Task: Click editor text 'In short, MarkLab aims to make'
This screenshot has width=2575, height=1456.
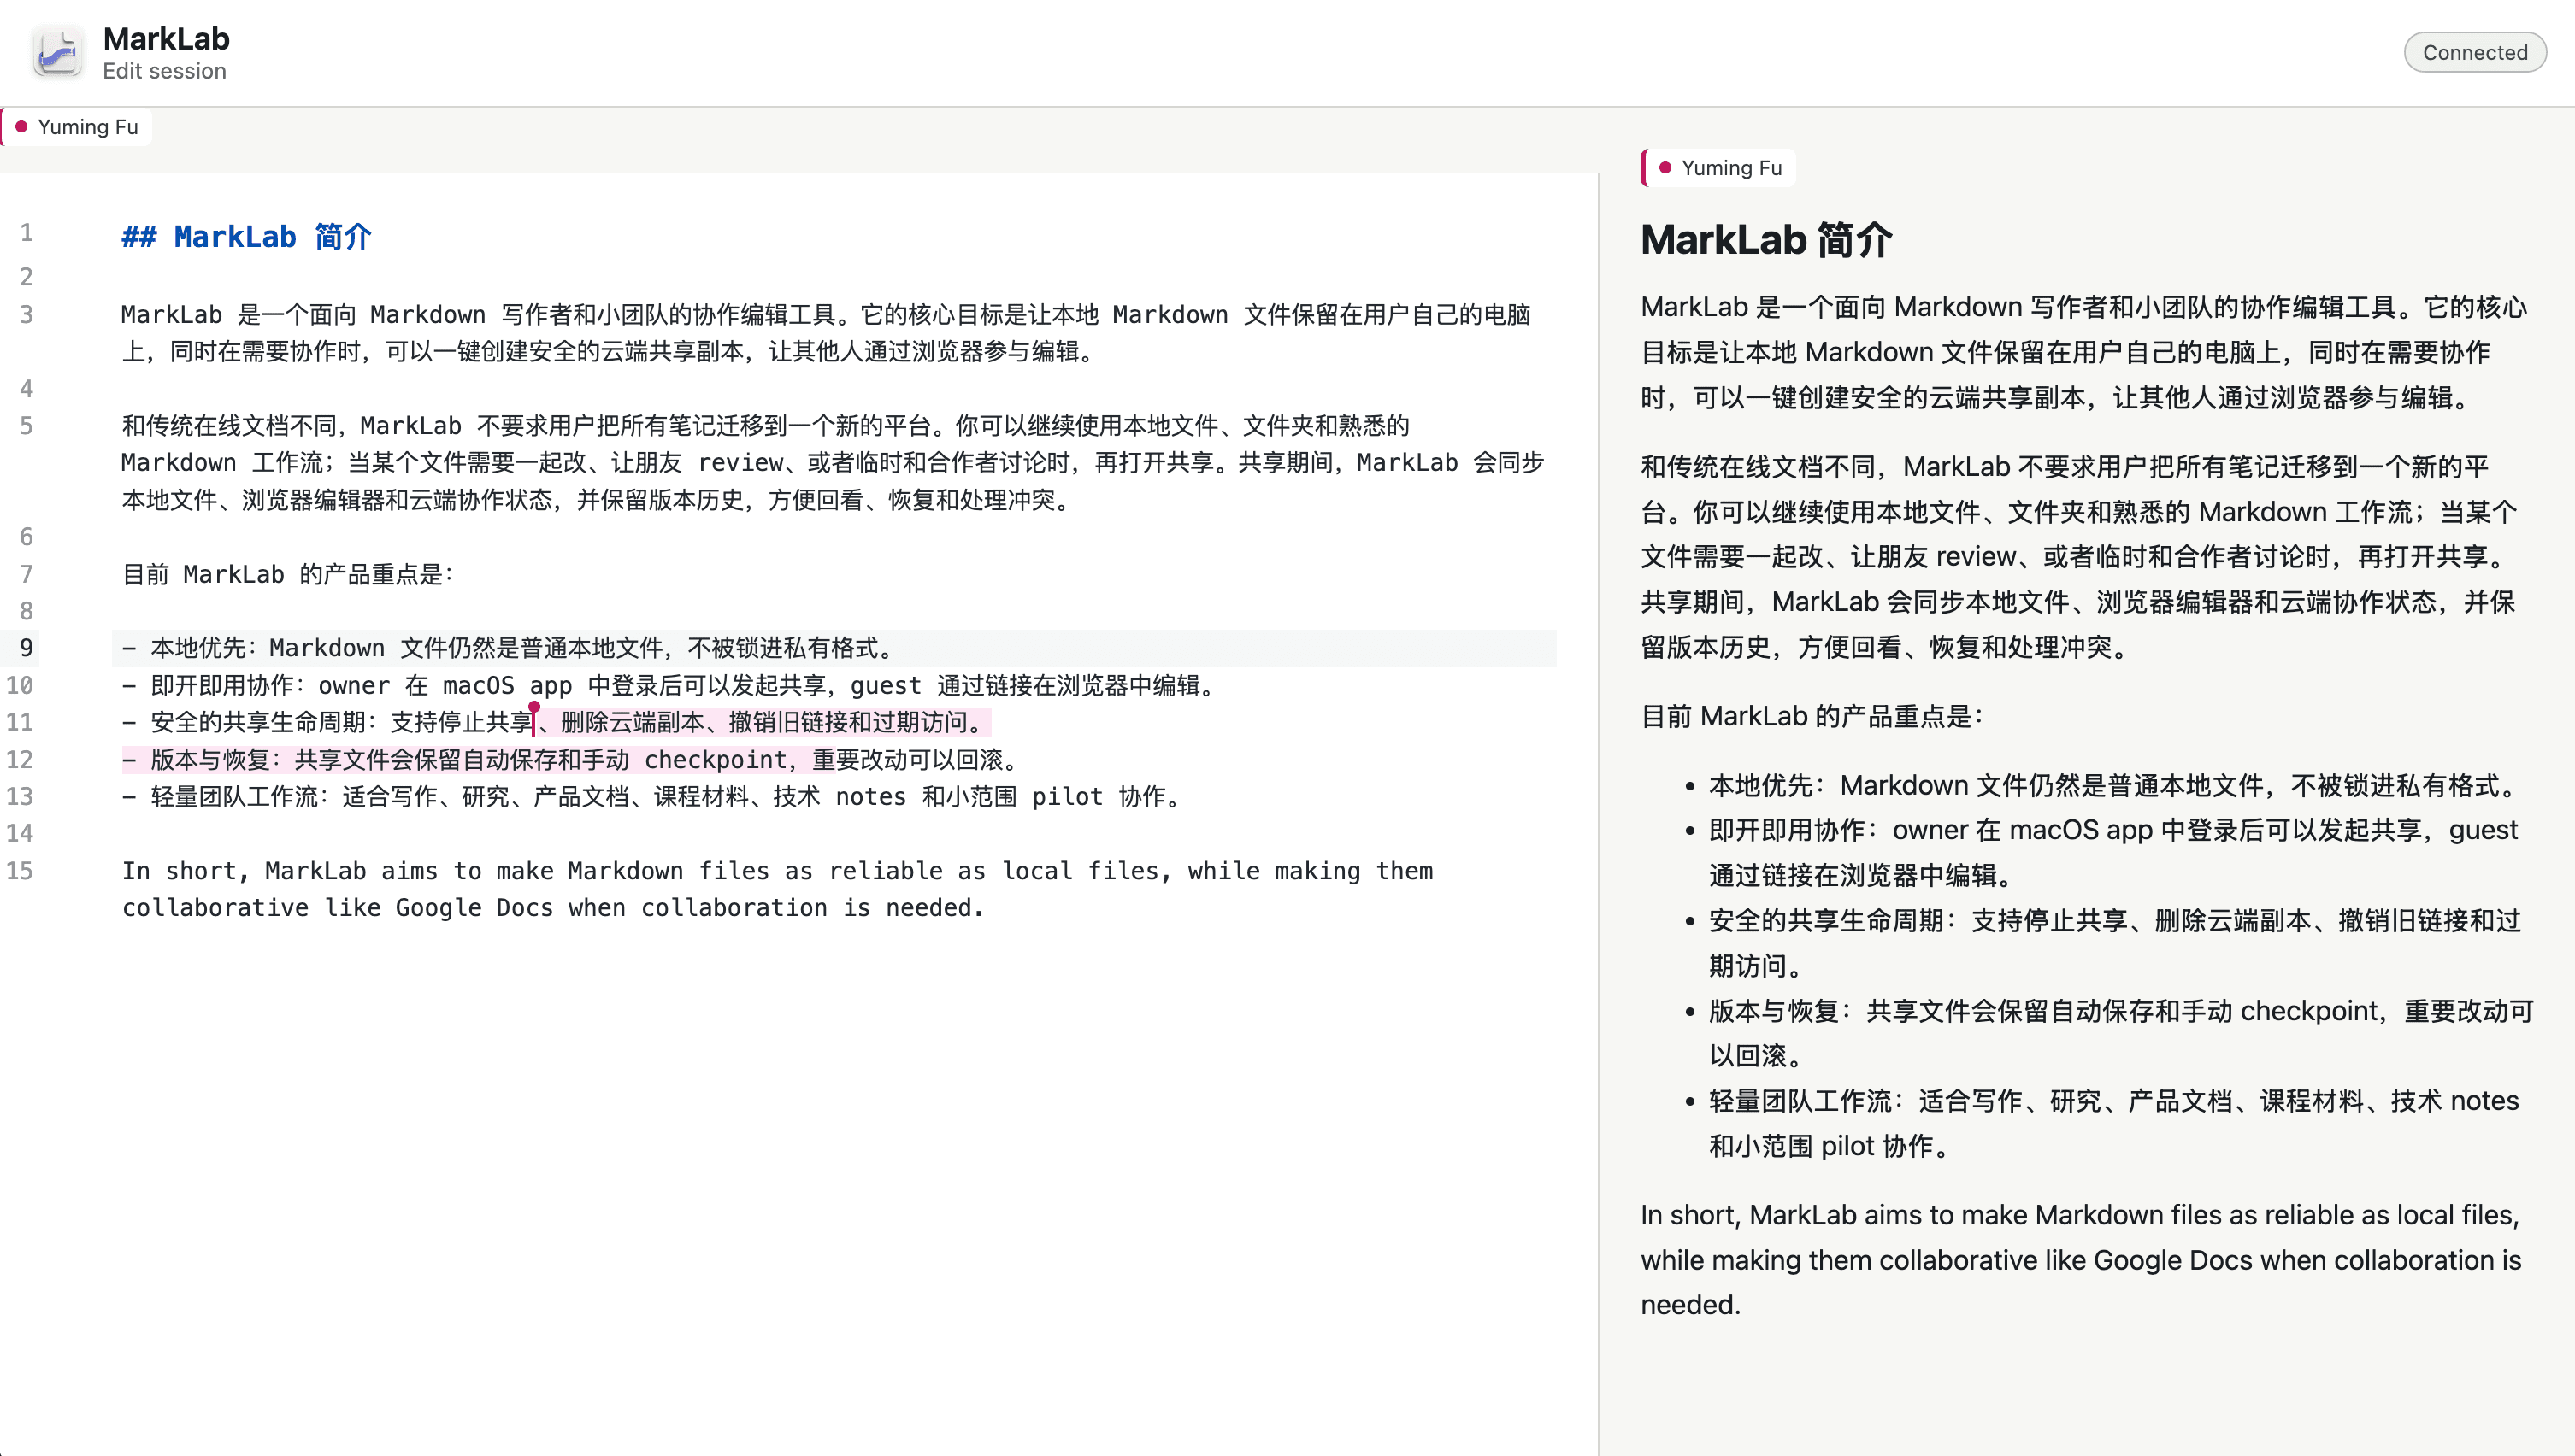Action: (777, 889)
